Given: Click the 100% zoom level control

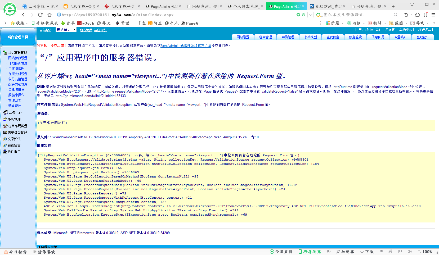Looking at the screenshot, I should [x=425, y=252].
